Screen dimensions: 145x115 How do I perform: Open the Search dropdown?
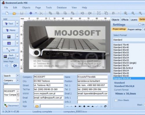pyautogui.click(x=18, y=76)
